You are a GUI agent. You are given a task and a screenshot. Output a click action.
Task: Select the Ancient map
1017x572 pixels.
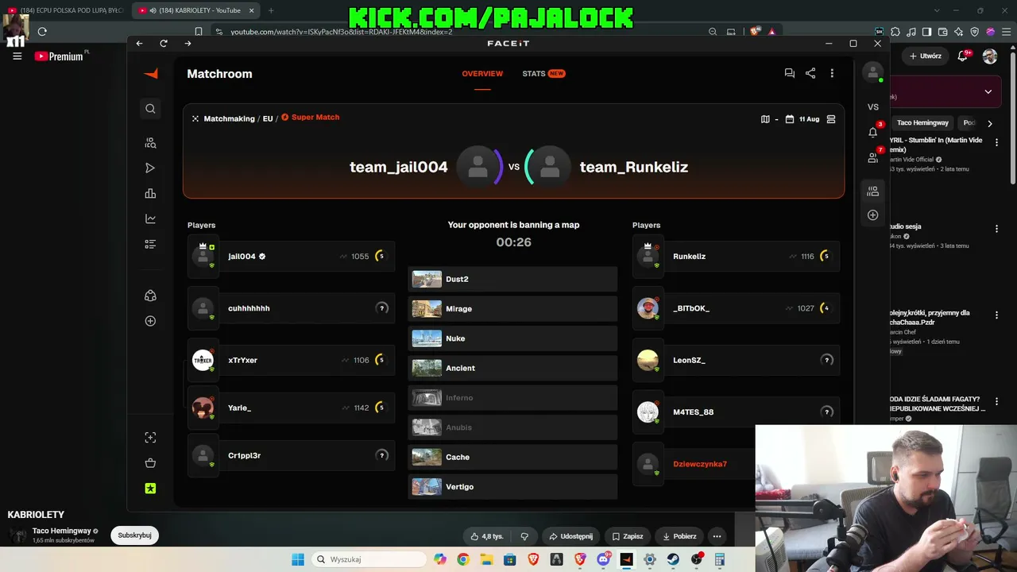[x=512, y=368]
